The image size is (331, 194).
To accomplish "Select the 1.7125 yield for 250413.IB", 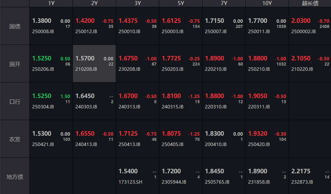I will [128, 134].
